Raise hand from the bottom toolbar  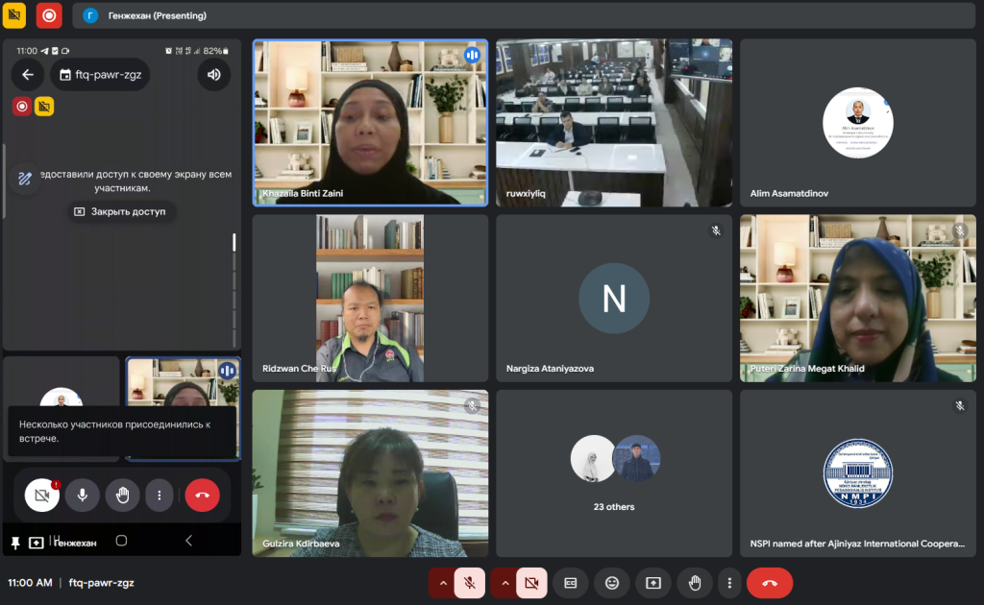pyautogui.click(x=694, y=583)
